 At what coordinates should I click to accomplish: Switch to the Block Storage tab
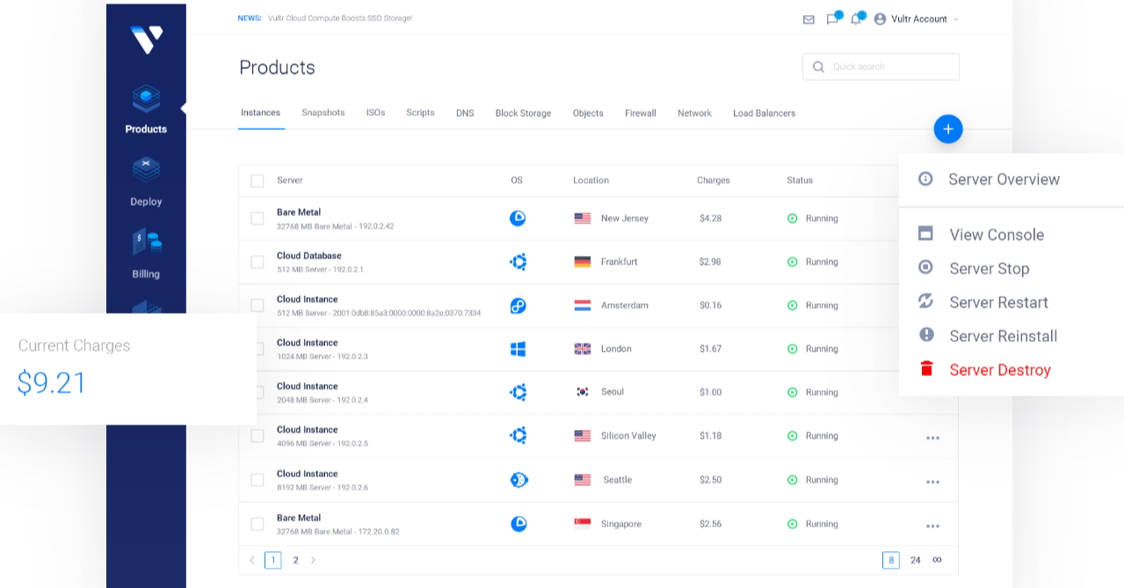point(523,113)
